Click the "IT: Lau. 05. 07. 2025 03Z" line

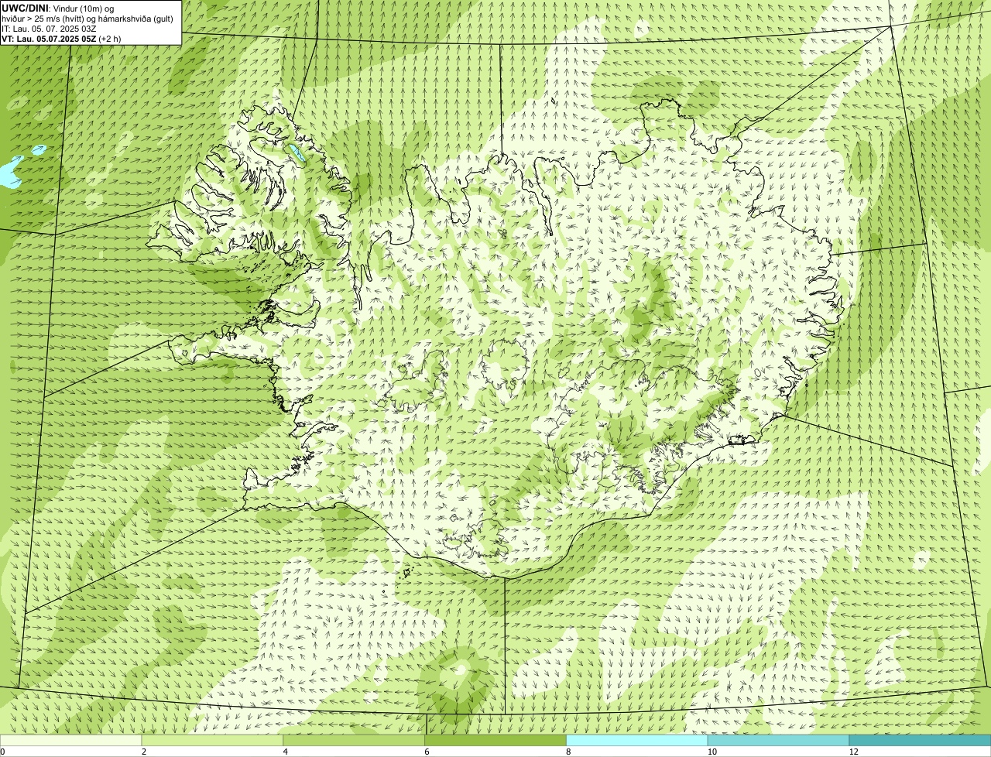(x=49, y=29)
